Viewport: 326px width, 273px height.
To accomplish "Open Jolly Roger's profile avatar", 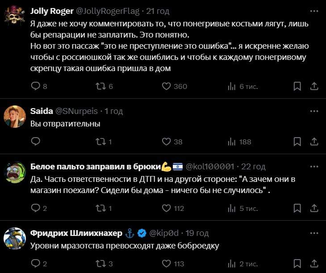I will tap(14, 17).
